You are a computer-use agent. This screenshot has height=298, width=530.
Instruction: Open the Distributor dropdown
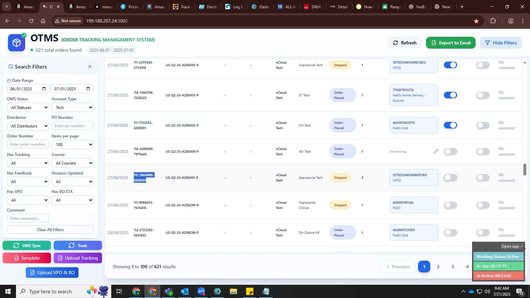point(28,126)
